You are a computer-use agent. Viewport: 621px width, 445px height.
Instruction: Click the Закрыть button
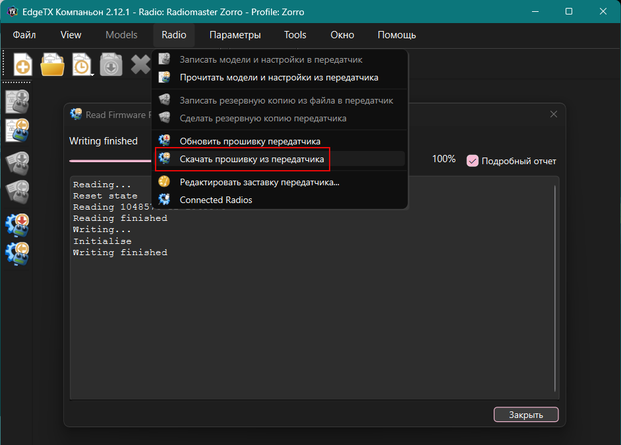(x=526, y=415)
